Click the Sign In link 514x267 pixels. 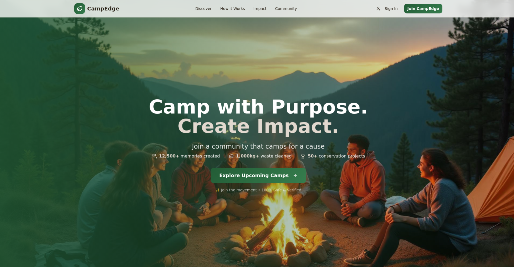point(391,9)
